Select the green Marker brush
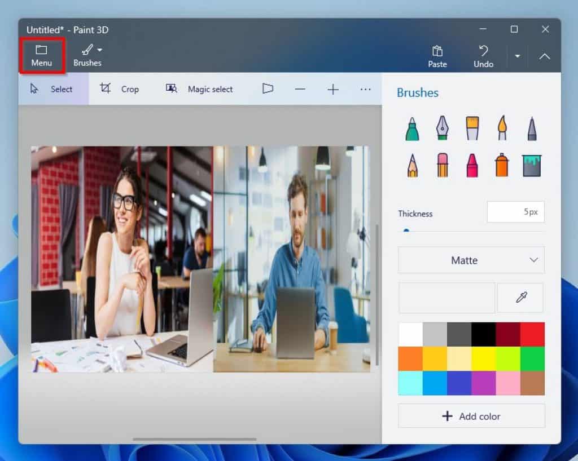This screenshot has height=461, width=578. click(412, 128)
